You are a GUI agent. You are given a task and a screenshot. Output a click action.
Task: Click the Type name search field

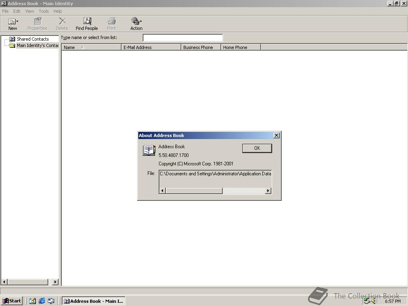(x=182, y=38)
